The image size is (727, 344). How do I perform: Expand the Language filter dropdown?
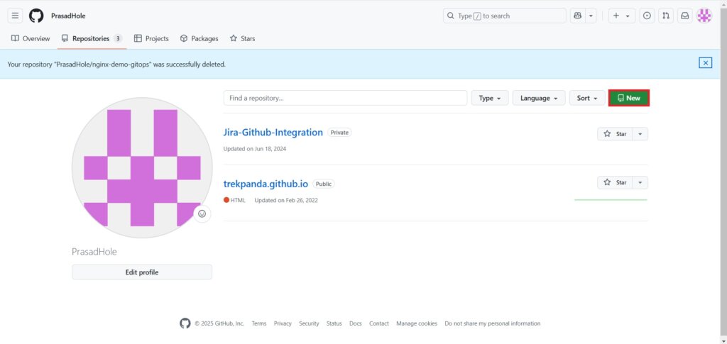[x=539, y=98]
